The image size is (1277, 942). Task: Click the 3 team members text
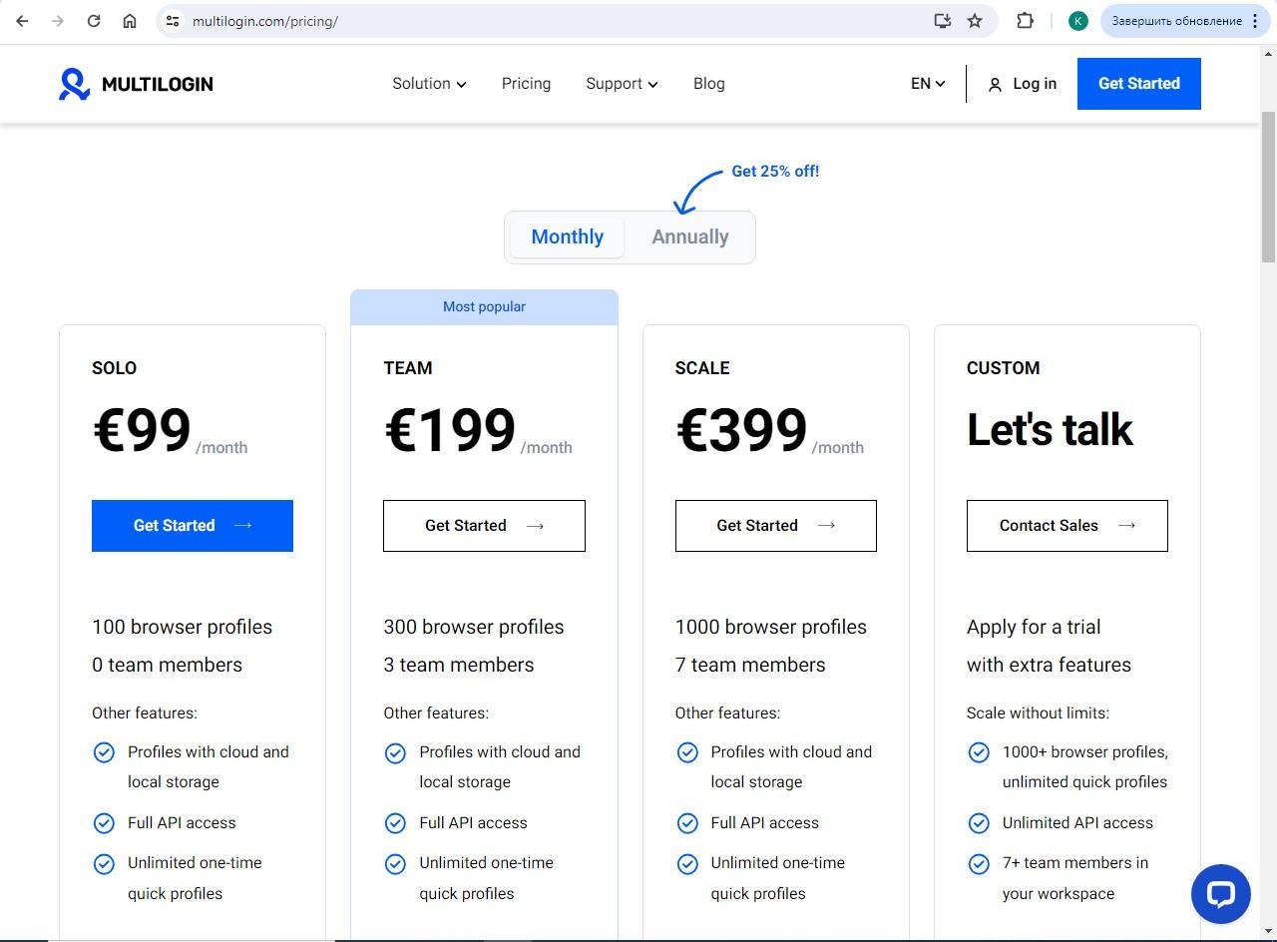[x=459, y=666]
